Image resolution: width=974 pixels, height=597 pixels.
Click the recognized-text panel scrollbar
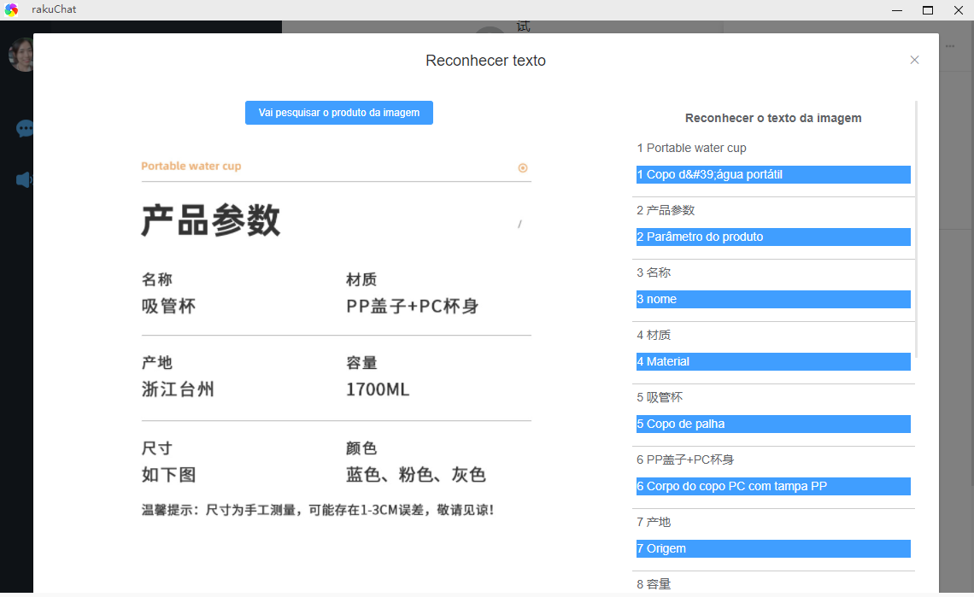pos(916,229)
